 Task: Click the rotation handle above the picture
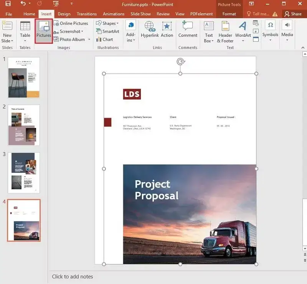(x=180, y=62)
